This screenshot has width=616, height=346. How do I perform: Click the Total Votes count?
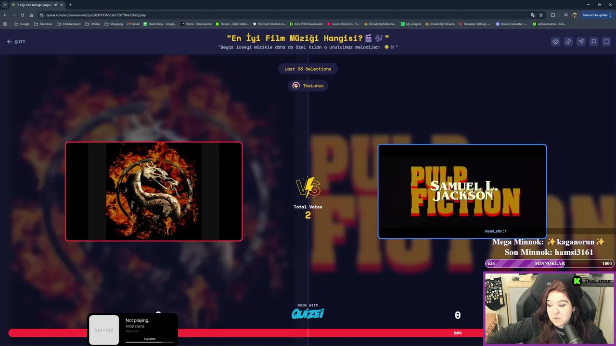308,215
